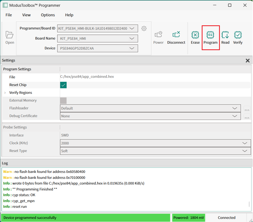Viewport: 253px width, 222px height.
Task: Select warning log for address 0x70100000
Action: 44,178
